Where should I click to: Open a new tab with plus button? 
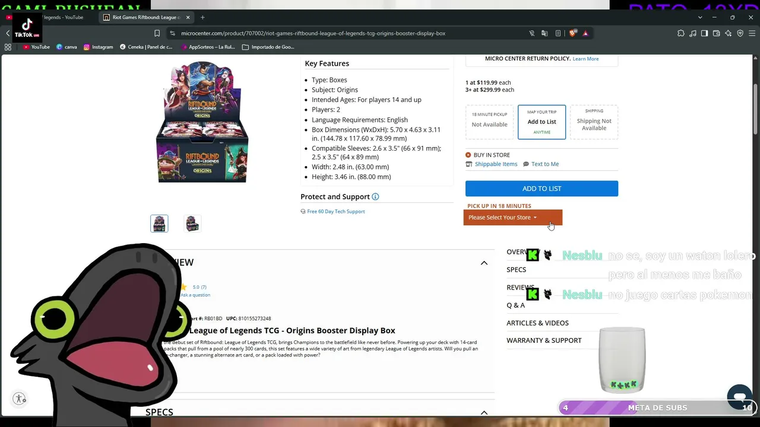pyautogui.click(x=202, y=17)
